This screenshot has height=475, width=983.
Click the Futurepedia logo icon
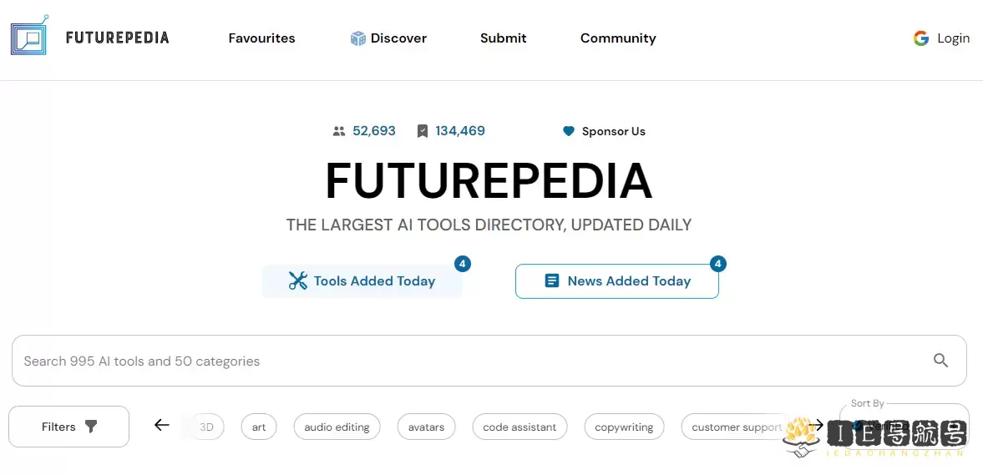point(29,36)
